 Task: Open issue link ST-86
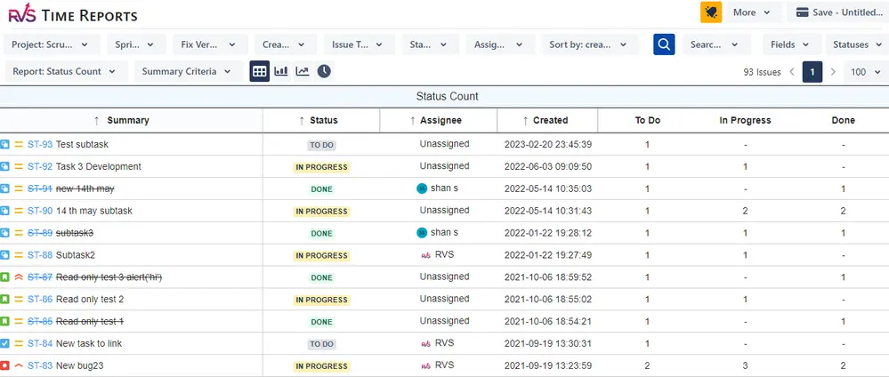(x=40, y=300)
